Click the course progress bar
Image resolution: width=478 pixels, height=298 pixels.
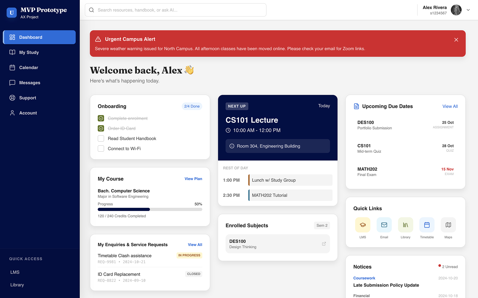[150, 209]
